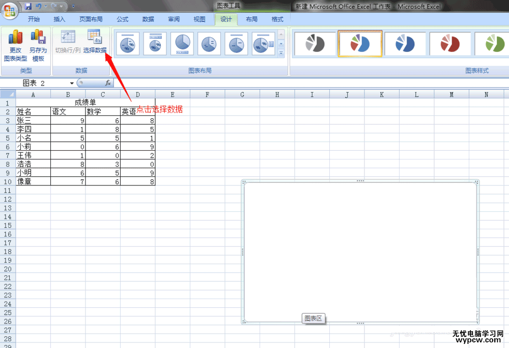Viewport: 509px width, 348px height.
Task: Click the select all corner button
Action: pyautogui.click(x=8, y=94)
